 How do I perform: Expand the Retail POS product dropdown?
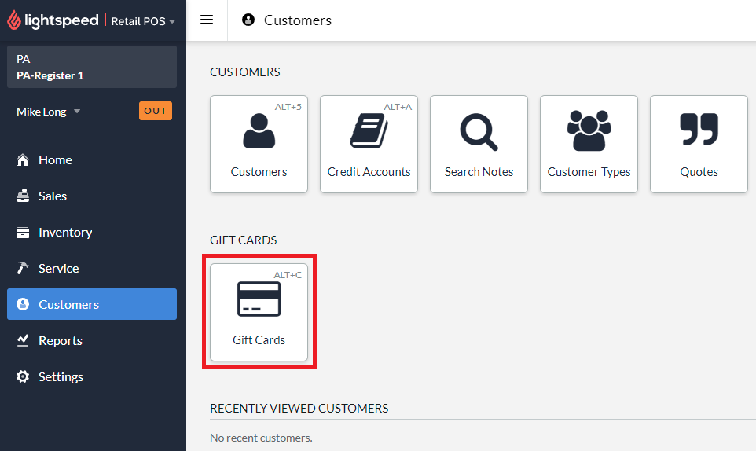(143, 21)
